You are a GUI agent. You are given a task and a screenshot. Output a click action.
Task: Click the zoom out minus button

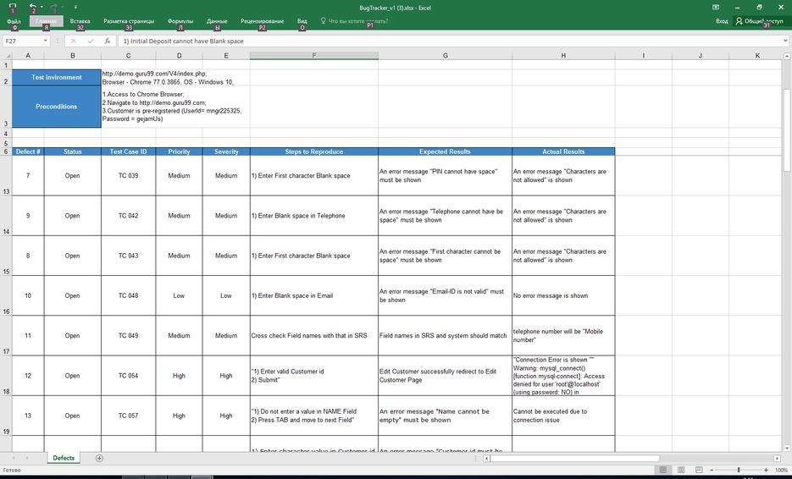[712, 470]
